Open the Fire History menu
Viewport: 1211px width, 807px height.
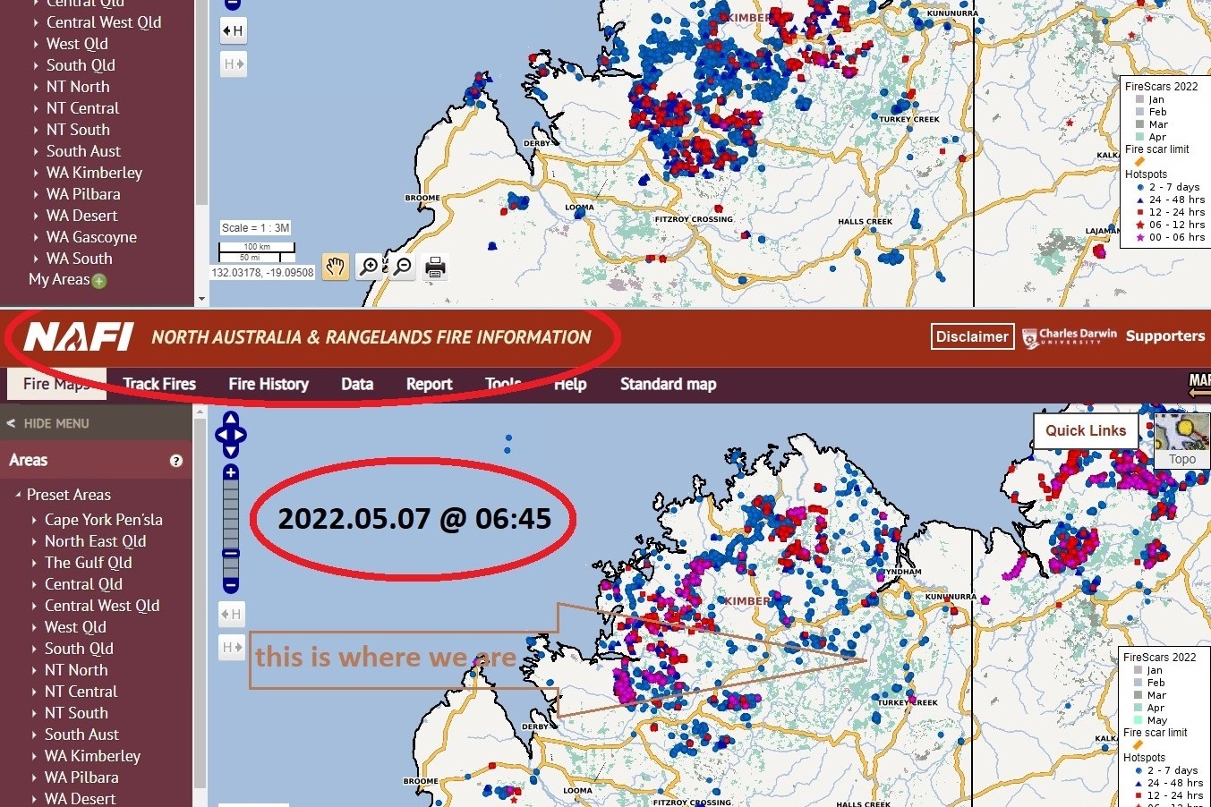[269, 384]
